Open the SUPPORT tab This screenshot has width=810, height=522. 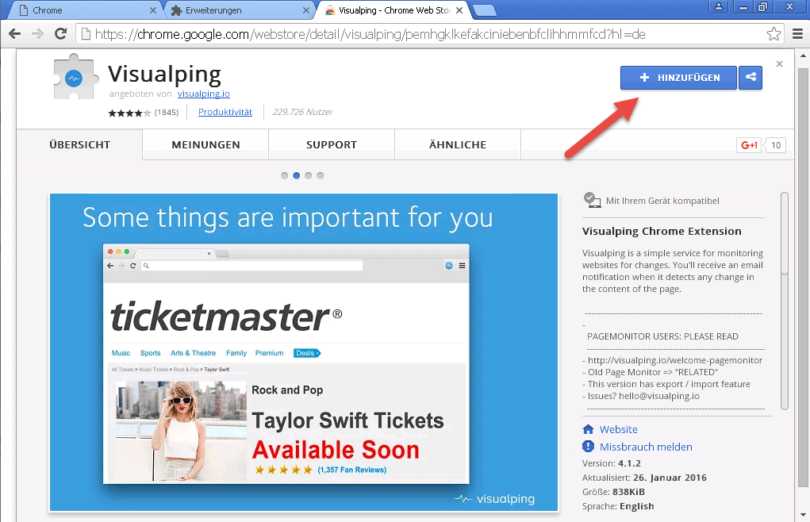332,145
